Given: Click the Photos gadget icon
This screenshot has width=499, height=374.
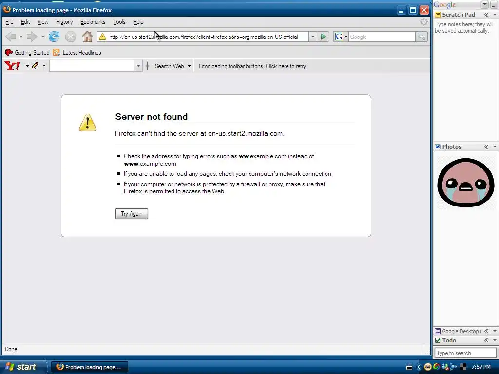Looking at the screenshot, I should (x=438, y=147).
